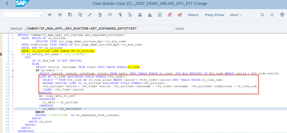Click the Find magnifier icon
287x133 pixels.
click(262, 15)
